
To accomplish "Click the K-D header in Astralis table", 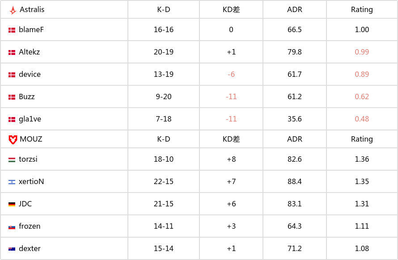I will [x=164, y=10].
